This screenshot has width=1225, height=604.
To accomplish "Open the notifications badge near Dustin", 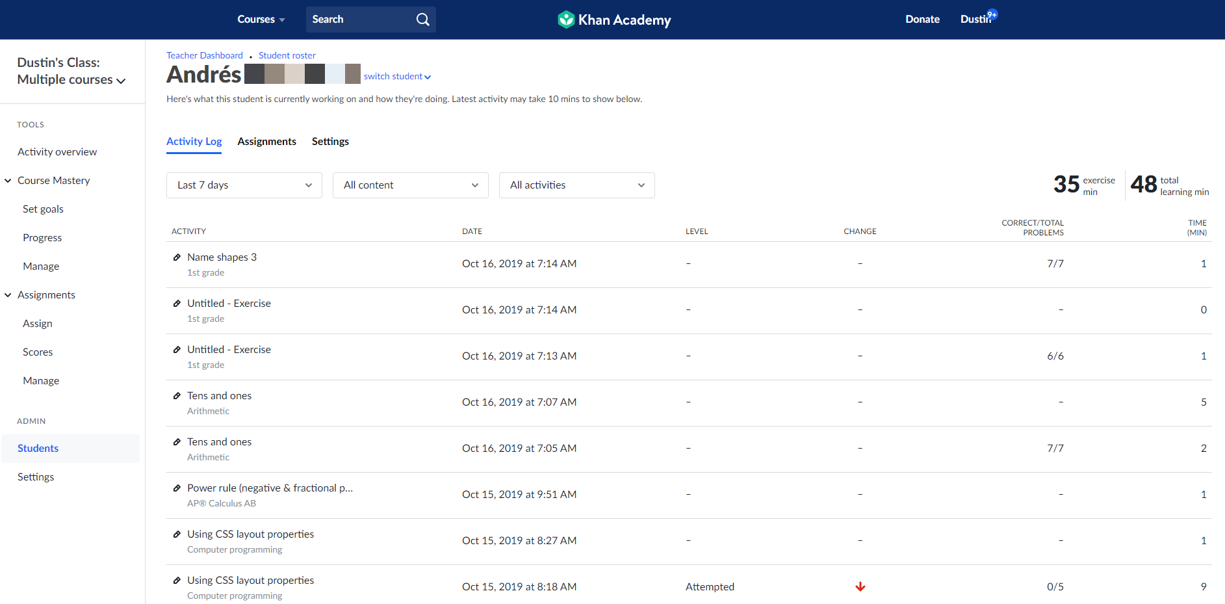I will point(992,14).
